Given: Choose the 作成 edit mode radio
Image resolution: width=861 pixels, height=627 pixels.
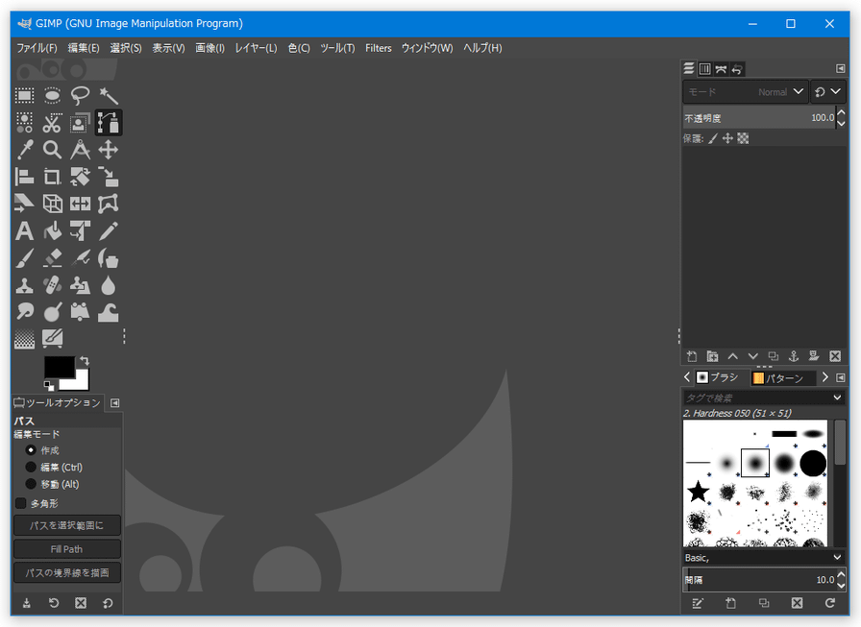Looking at the screenshot, I should [31, 449].
